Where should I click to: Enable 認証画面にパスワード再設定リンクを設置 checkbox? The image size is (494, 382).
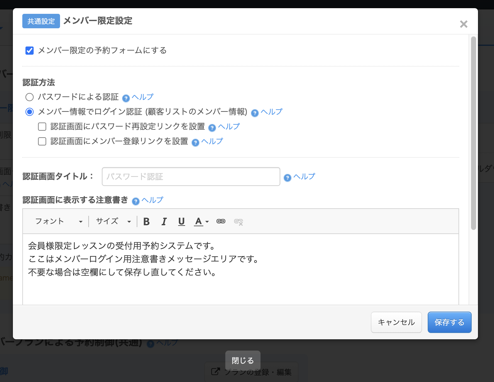point(42,127)
